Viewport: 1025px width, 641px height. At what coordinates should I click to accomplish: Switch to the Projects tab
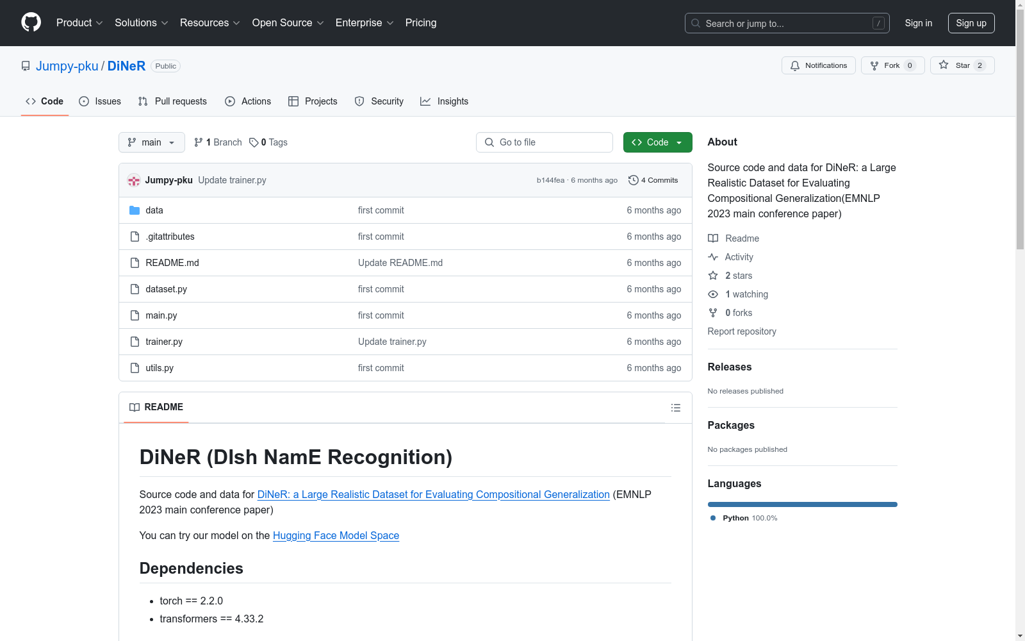click(313, 101)
